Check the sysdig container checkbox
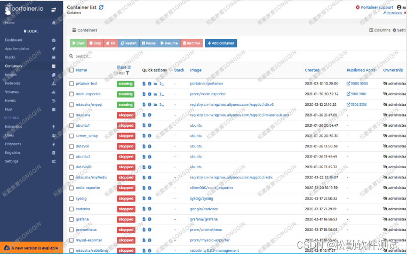The height and width of the screenshot is (255, 407). point(71,199)
